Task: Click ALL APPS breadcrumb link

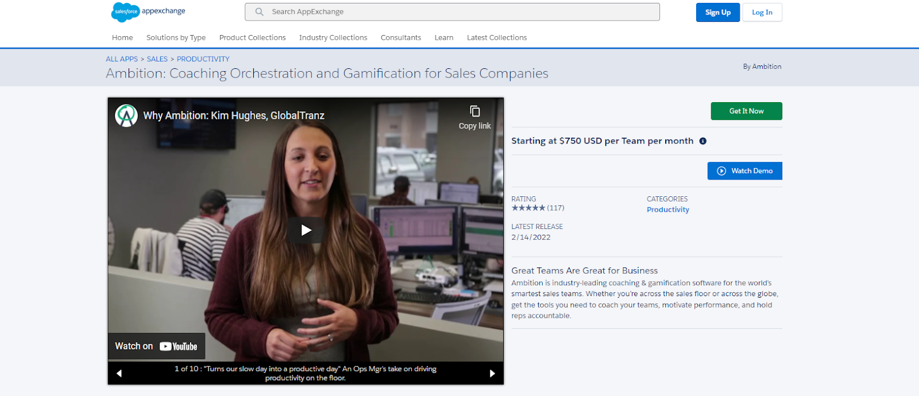Action: click(122, 59)
